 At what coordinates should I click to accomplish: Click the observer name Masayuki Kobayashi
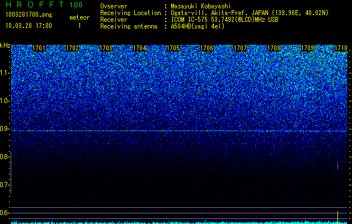[x=201, y=7]
